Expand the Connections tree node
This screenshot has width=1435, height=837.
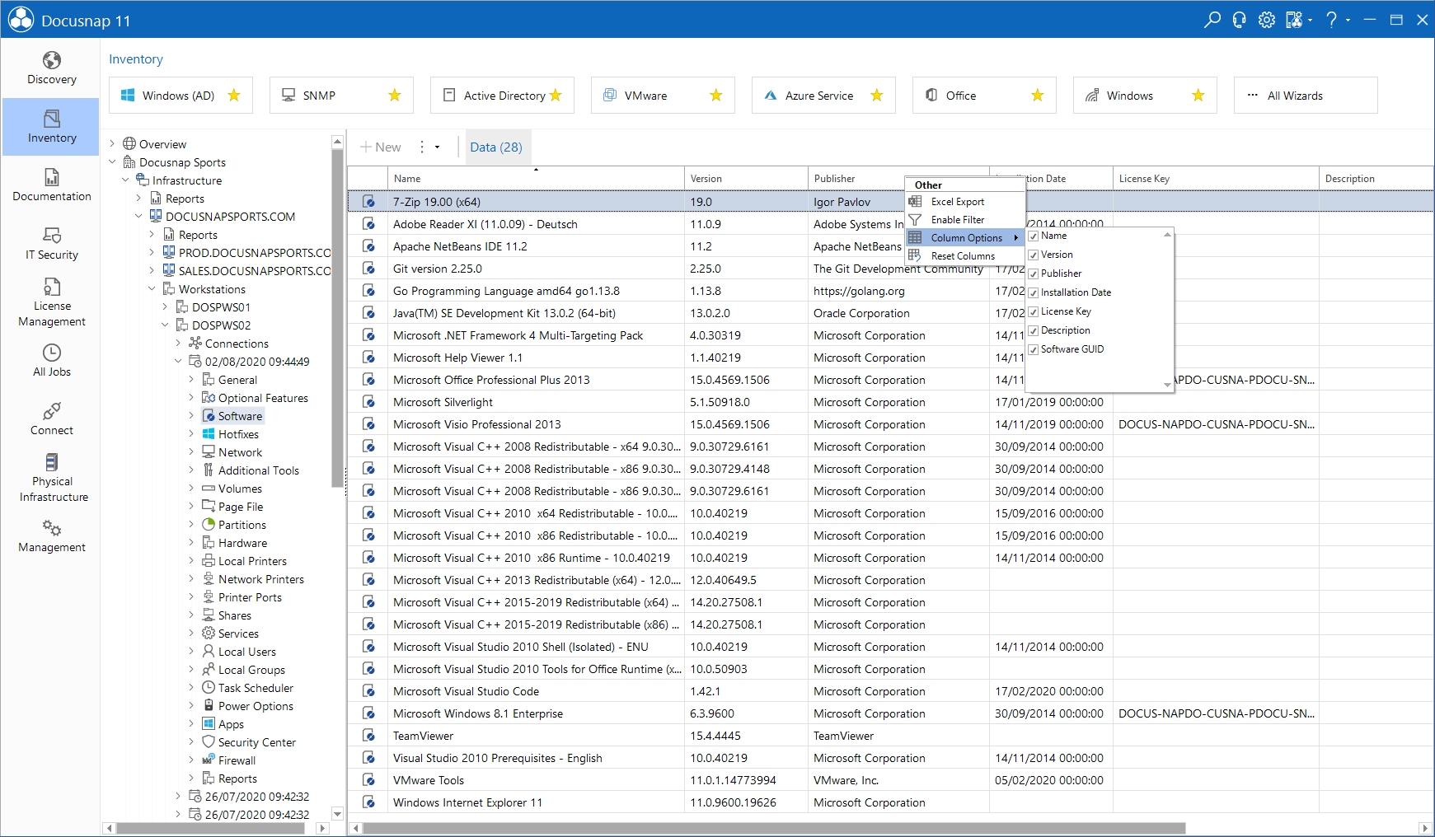pos(178,344)
